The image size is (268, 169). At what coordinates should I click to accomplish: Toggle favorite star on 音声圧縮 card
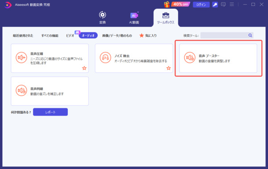click(84, 68)
